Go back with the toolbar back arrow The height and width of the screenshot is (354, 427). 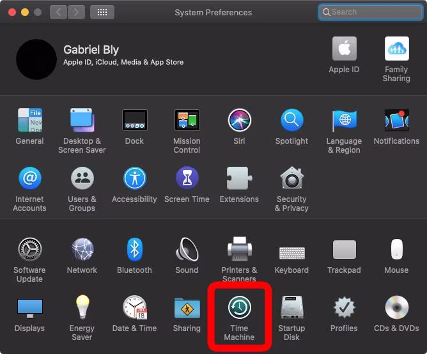coord(58,12)
